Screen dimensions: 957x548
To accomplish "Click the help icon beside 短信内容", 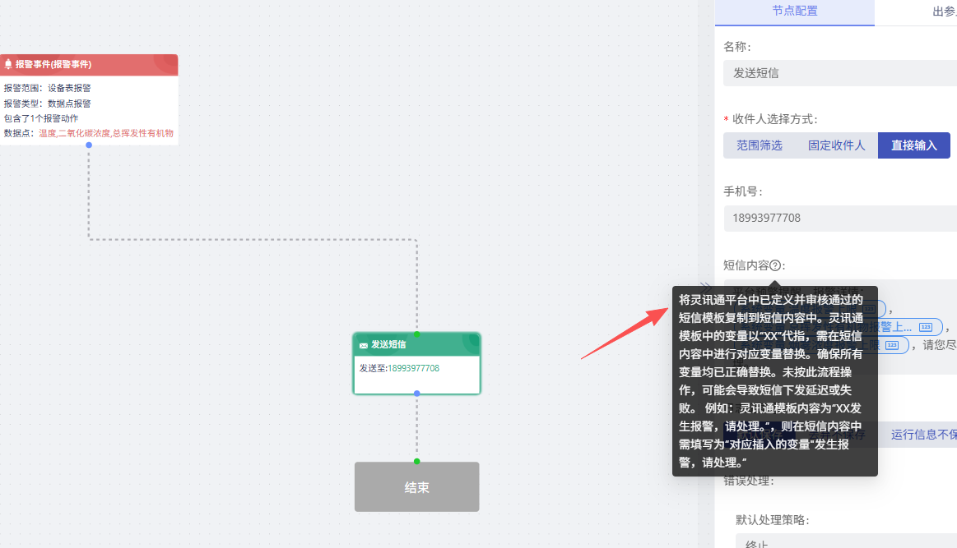I will coord(775,265).
